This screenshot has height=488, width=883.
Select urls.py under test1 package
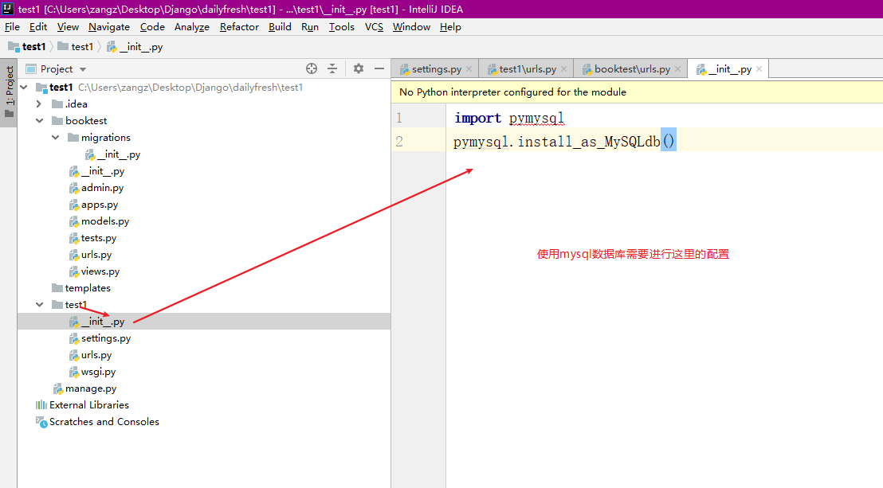91,355
